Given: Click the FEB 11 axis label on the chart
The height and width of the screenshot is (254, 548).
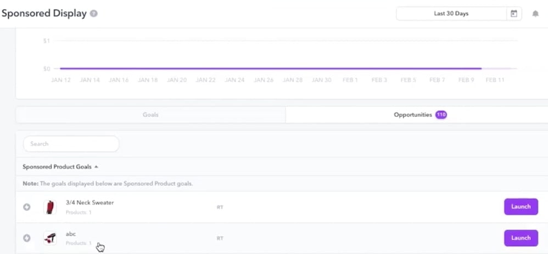Looking at the screenshot, I should 495,80.
